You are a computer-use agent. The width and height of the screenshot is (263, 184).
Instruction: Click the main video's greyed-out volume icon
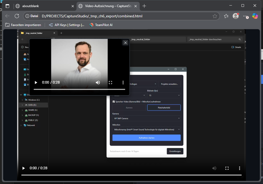(x=214, y=168)
